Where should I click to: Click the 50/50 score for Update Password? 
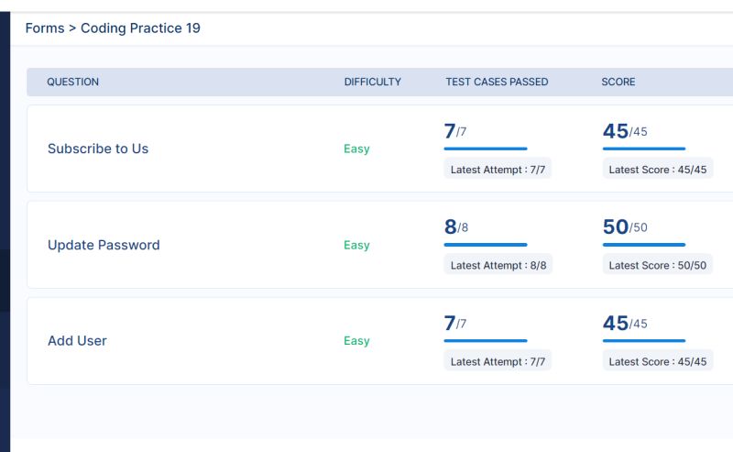click(x=625, y=227)
